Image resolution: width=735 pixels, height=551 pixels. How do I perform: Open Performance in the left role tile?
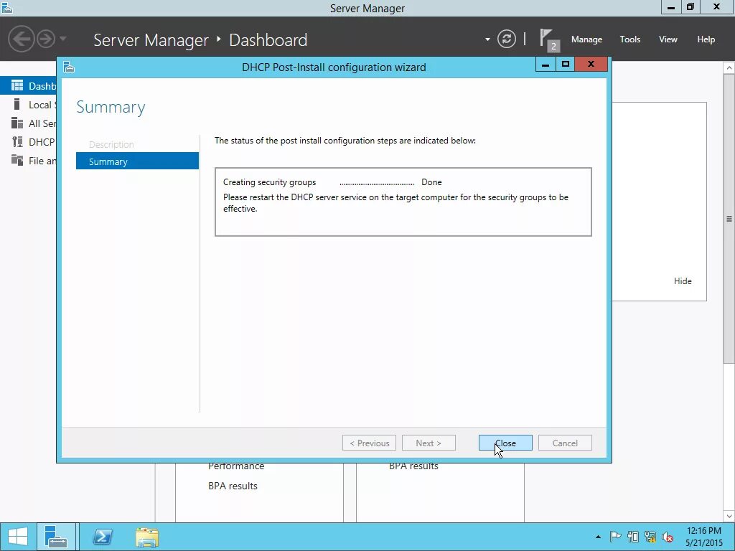[x=236, y=466]
